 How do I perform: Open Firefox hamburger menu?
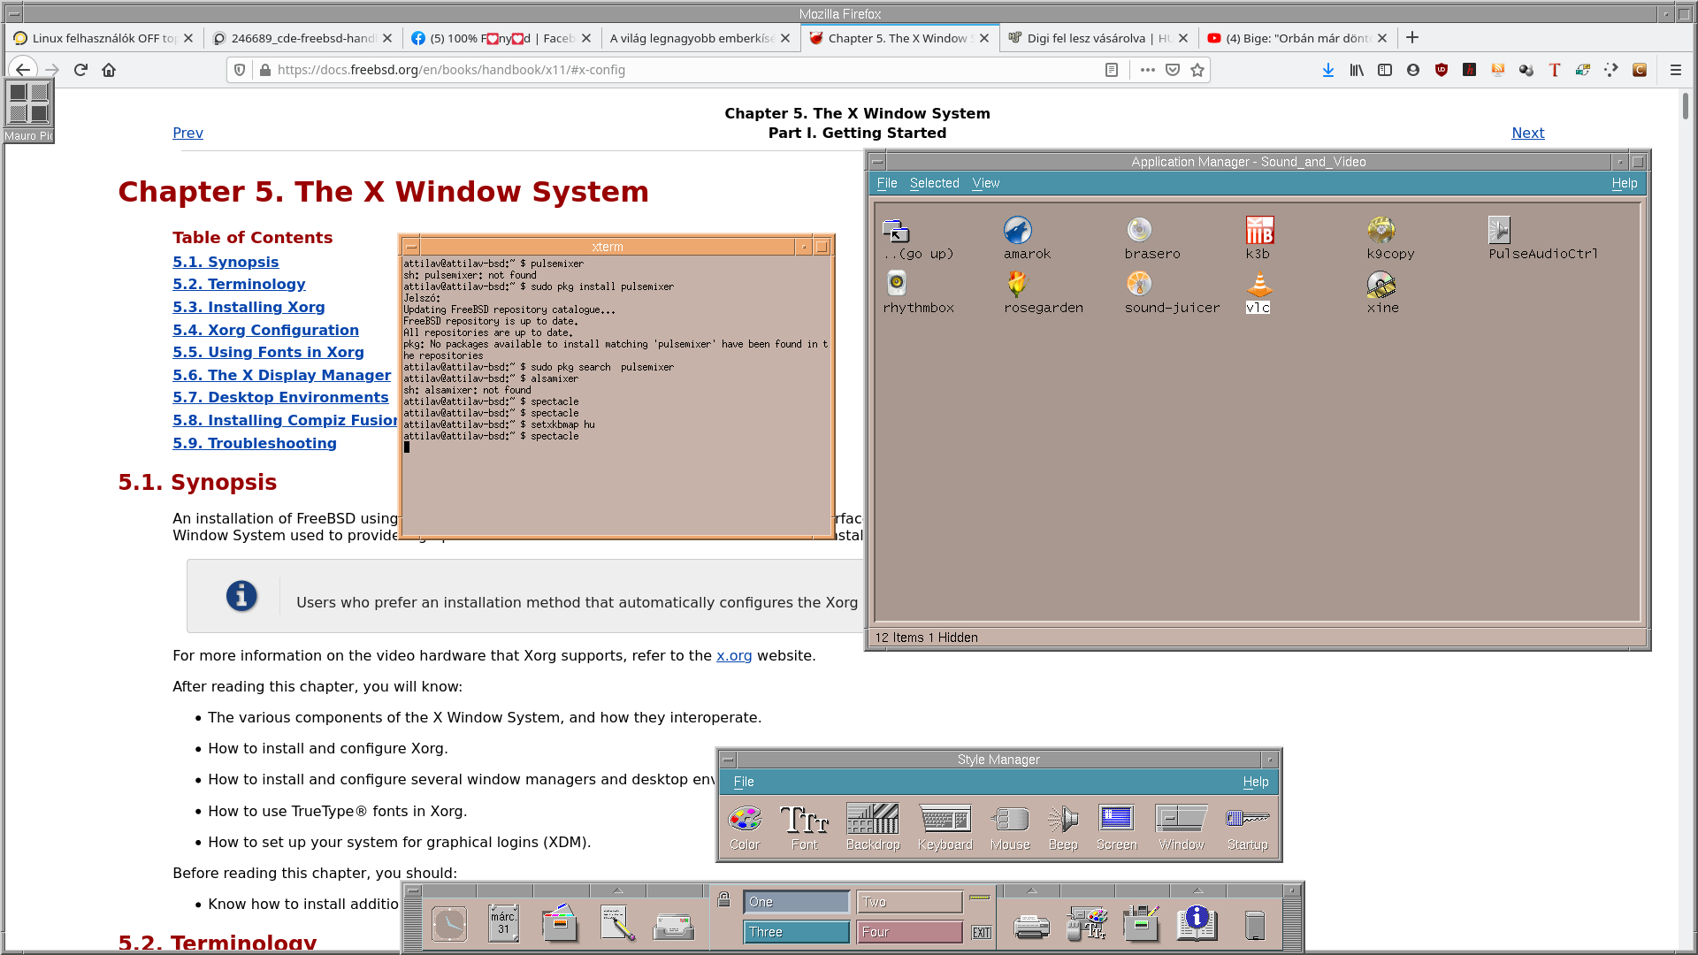[x=1675, y=70]
